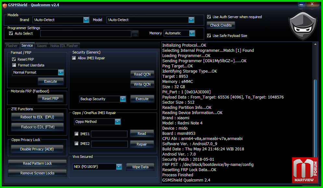Click Disable Privacy (ADB) button
Screen dimensions: 323x188
click(x=37, y=149)
